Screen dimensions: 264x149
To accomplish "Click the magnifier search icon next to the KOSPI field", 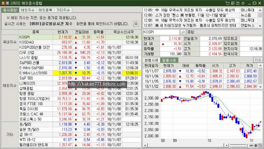I will pyautogui.click(x=183, y=32).
